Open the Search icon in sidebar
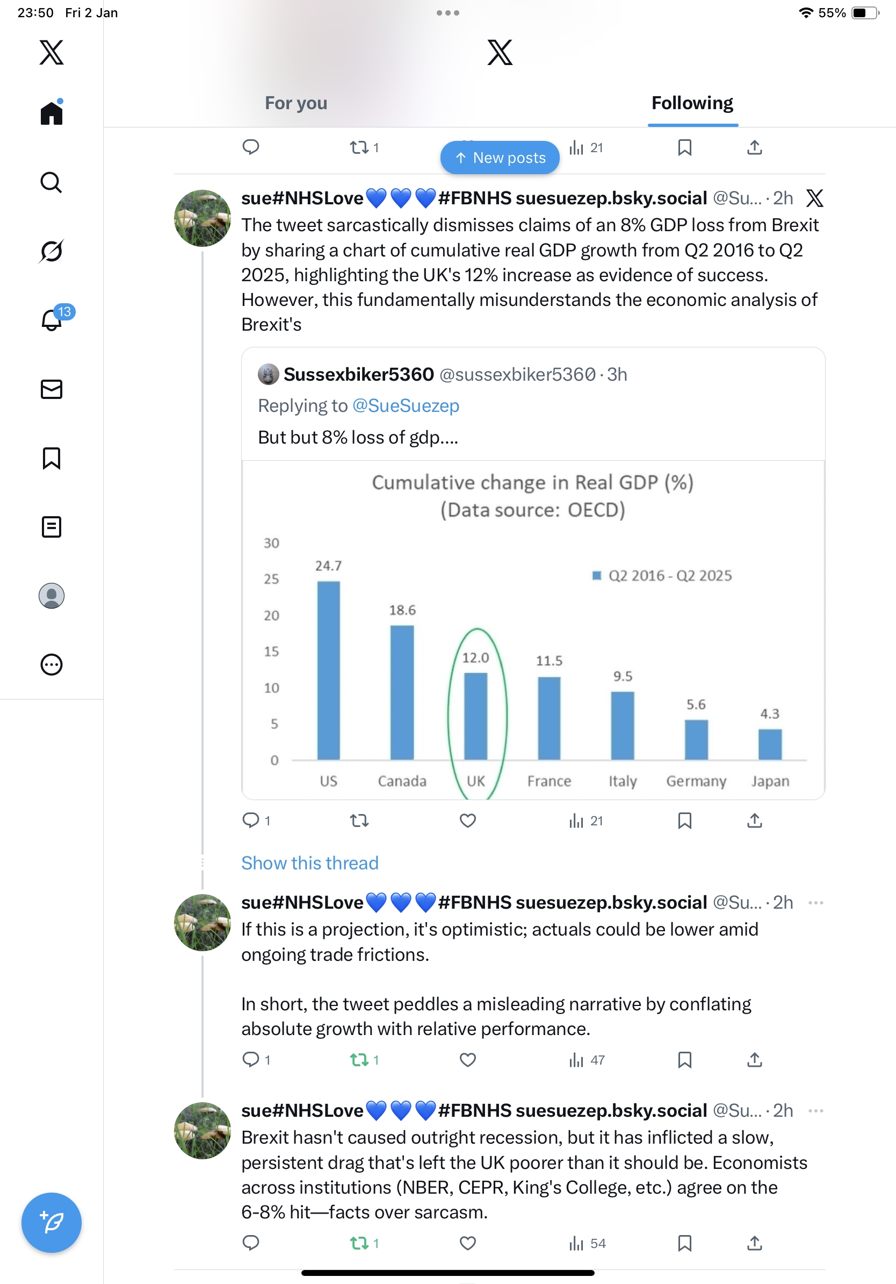896x1284 pixels. [51, 182]
